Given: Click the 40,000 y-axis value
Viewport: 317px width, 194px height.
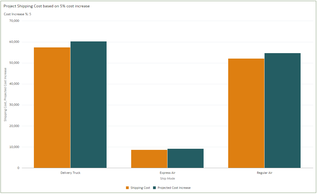Looking at the screenshot, I should click(14, 84).
